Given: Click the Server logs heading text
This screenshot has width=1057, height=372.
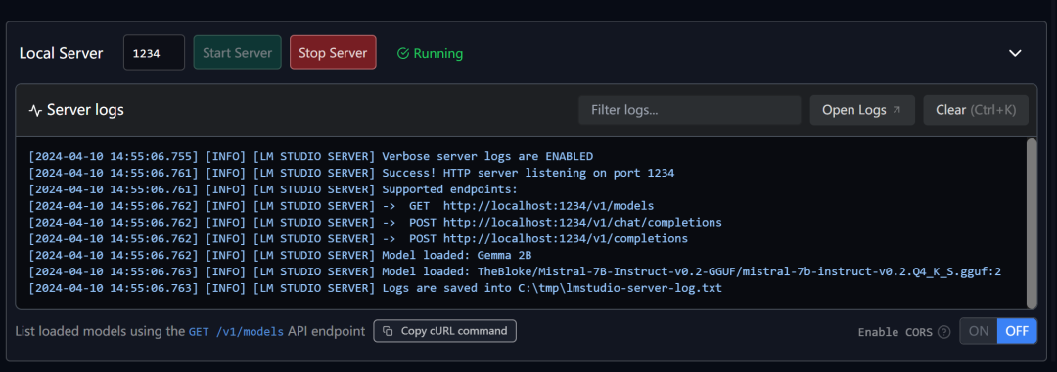Looking at the screenshot, I should 85,111.
